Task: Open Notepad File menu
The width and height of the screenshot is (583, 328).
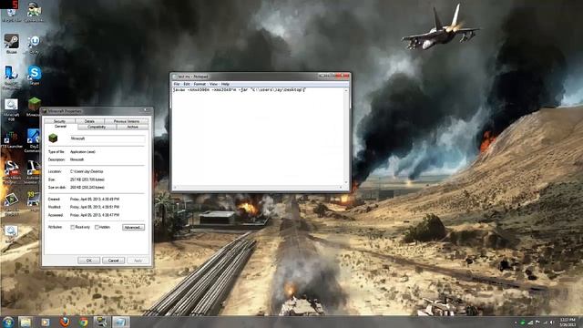Action: click(x=177, y=85)
